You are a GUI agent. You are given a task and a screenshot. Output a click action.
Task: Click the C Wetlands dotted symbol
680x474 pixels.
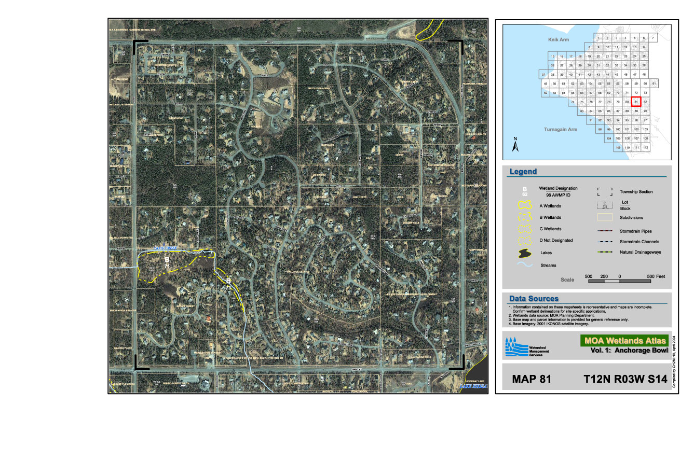click(525, 229)
